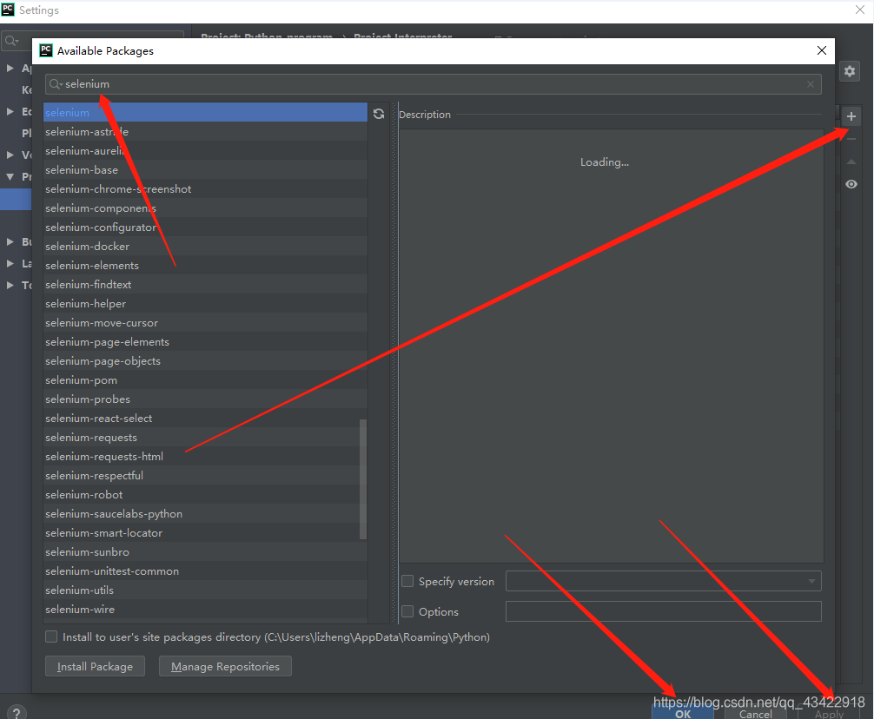Click the search magnifier icon in Available Packages
This screenshot has height=719, width=874.
coord(55,84)
